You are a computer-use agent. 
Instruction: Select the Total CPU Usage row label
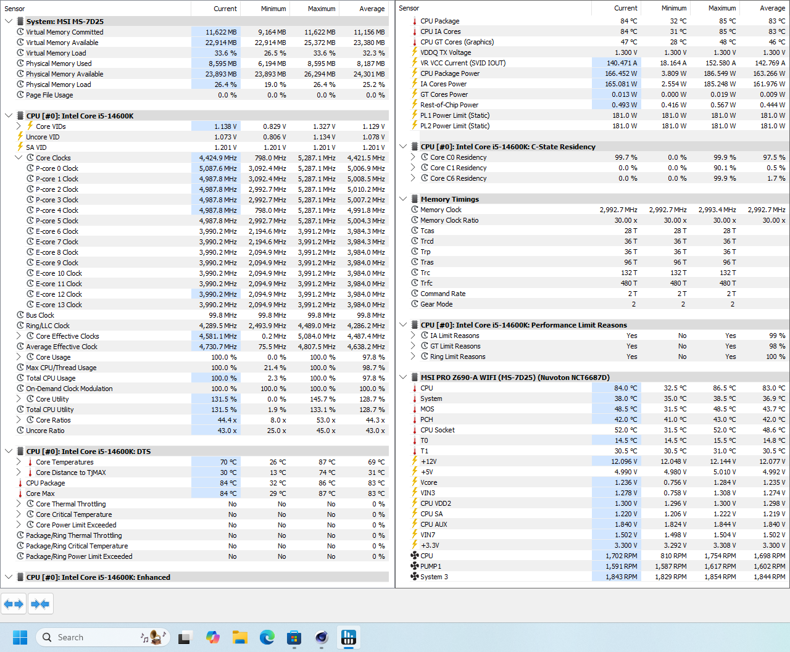[x=51, y=378]
